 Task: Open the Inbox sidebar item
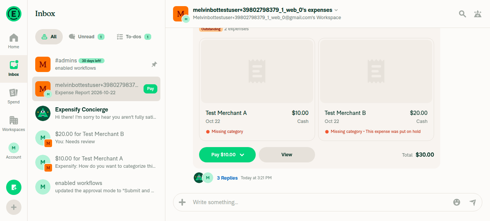[14, 69]
